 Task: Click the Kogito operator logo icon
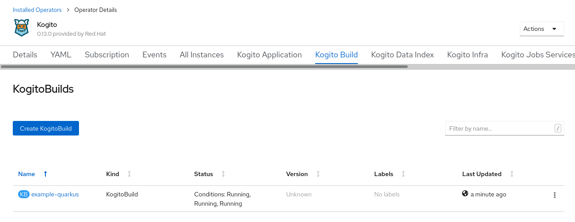[21, 28]
